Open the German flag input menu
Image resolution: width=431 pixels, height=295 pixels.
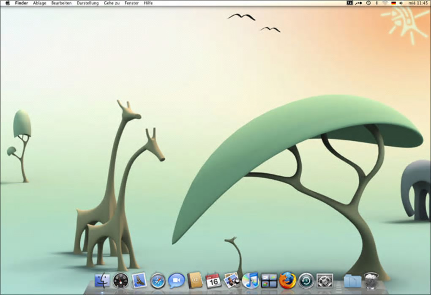pos(393,3)
